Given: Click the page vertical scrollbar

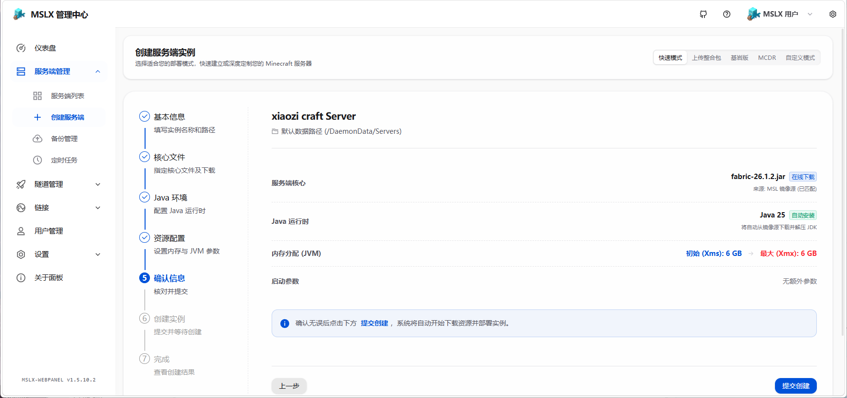Looking at the screenshot, I should 844,182.
